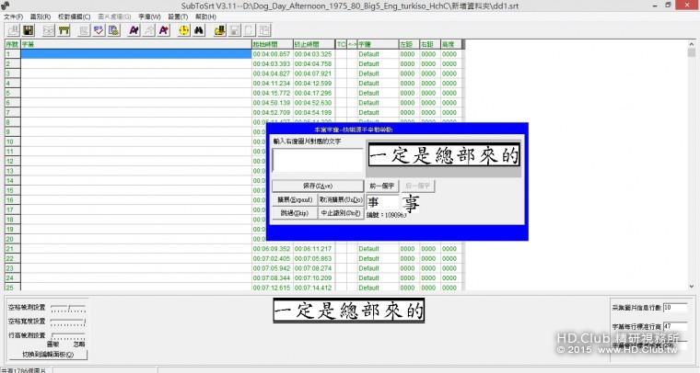Image resolution: width=700 pixels, height=373 pixels.
Task: Click the 序號 column header
Action: tap(13, 44)
